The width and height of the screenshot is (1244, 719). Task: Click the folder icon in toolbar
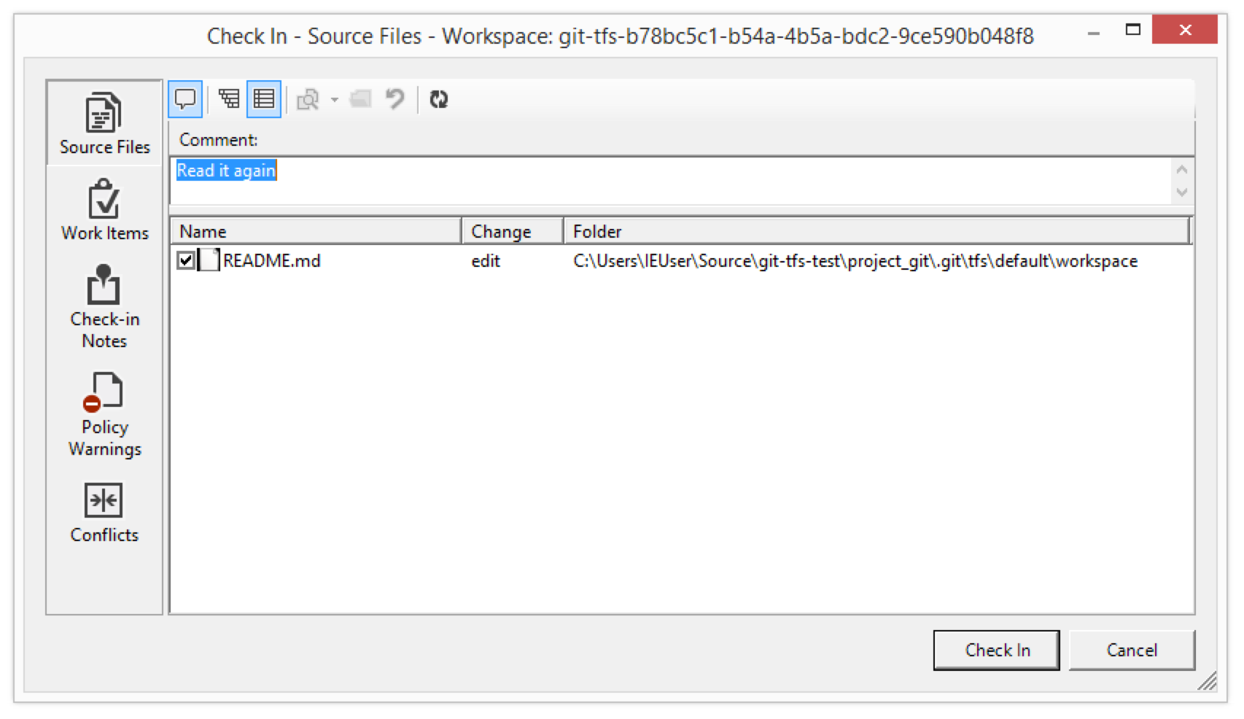(361, 99)
